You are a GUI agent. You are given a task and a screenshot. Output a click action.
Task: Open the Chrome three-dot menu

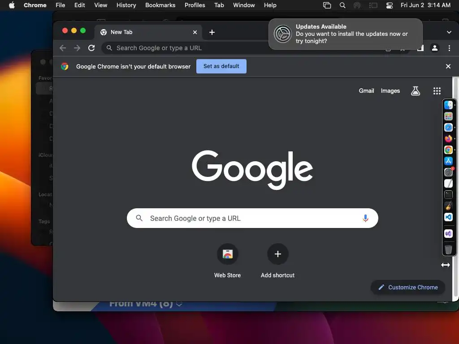449,48
